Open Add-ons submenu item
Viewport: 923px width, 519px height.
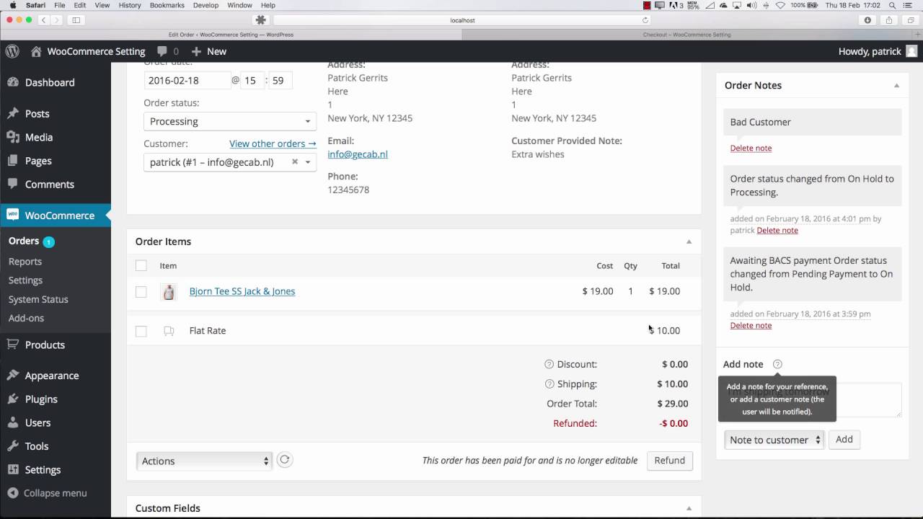[26, 318]
